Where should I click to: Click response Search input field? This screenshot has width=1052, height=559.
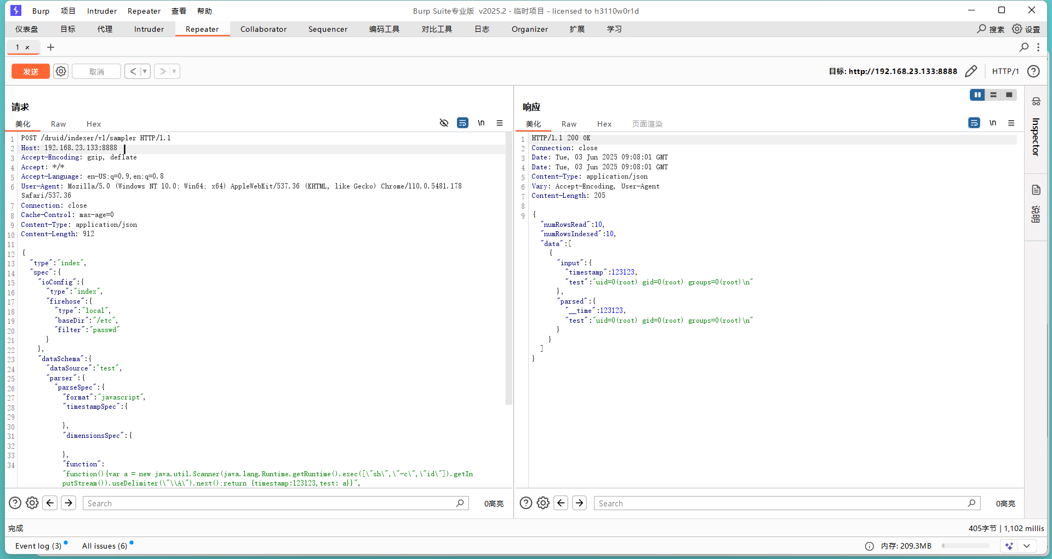coord(787,503)
